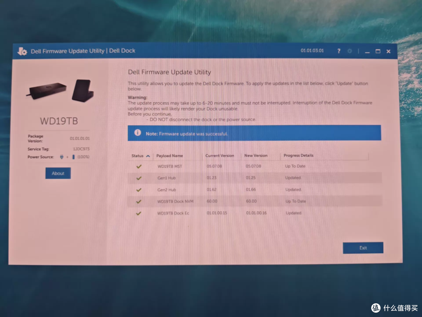Click the checkmark for WD19TB Dock Ec row

click(x=139, y=214)
